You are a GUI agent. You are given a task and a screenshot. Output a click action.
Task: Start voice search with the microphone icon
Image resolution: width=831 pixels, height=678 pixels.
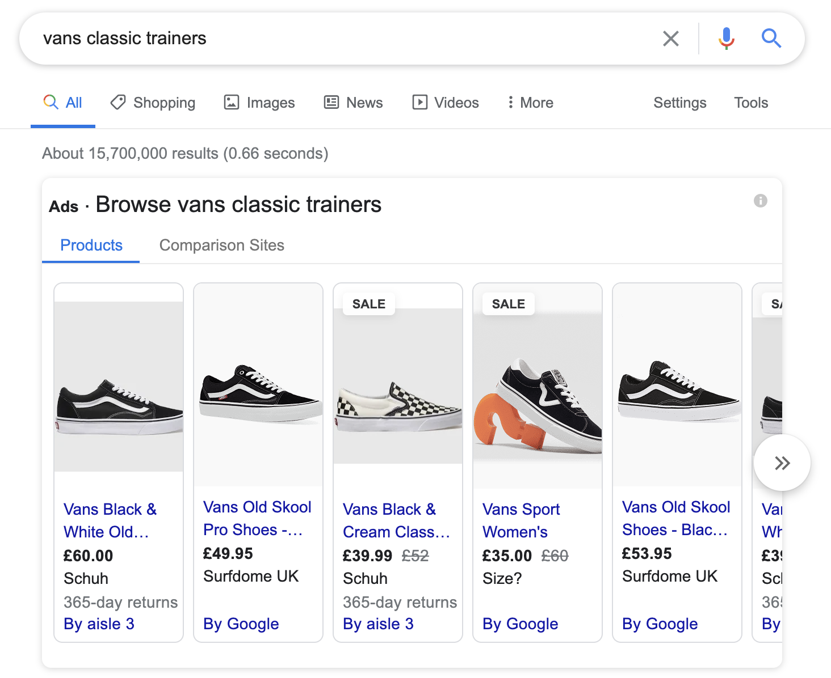click(727, 39)
